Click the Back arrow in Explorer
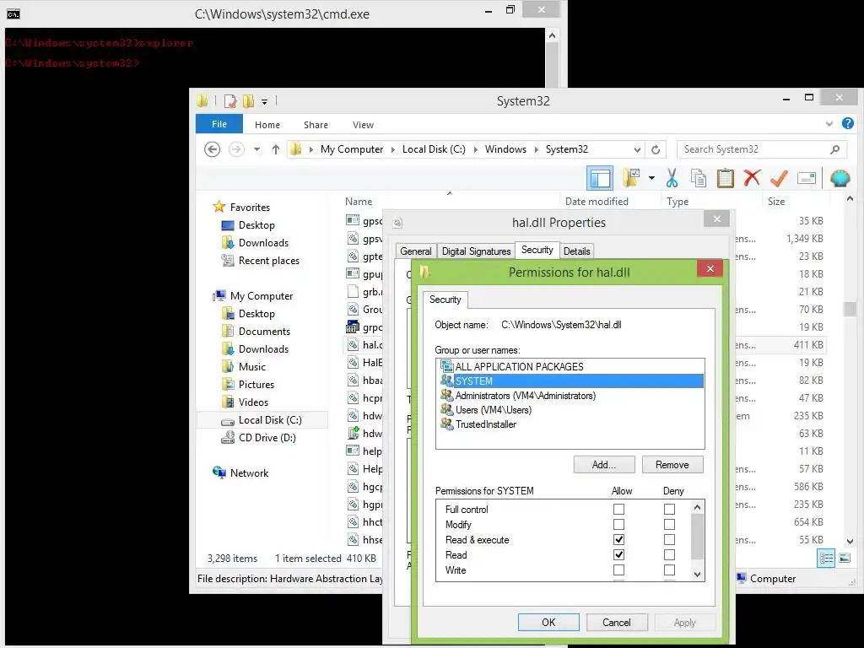This screenshot has height=648, width=864. click(x=212, y=149)
